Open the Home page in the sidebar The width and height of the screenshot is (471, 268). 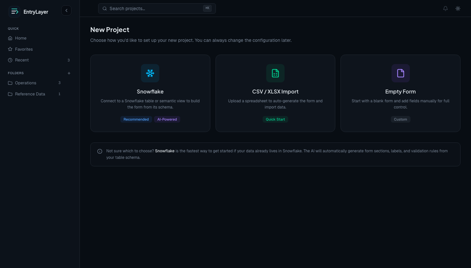click(x=40, y=38)
